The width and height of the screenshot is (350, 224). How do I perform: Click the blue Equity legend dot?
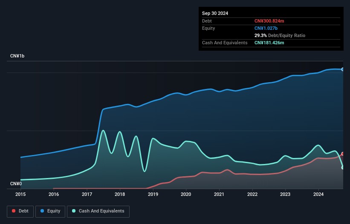42,211
